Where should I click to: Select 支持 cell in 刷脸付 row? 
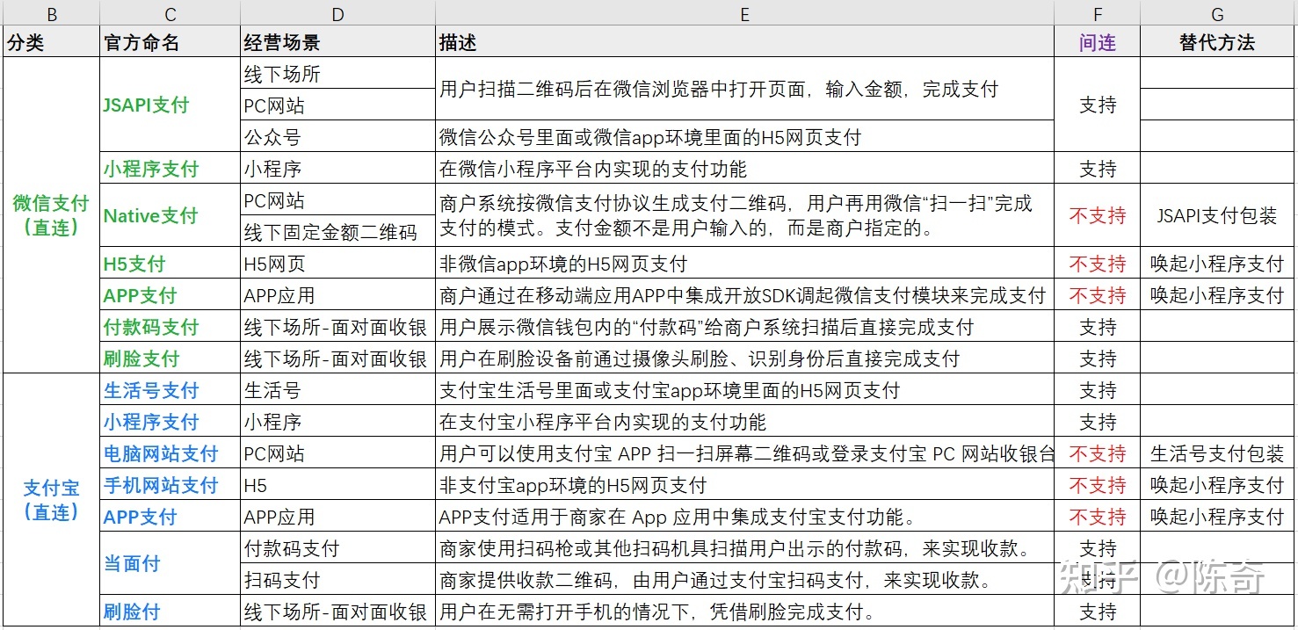tap(1097, 612)
